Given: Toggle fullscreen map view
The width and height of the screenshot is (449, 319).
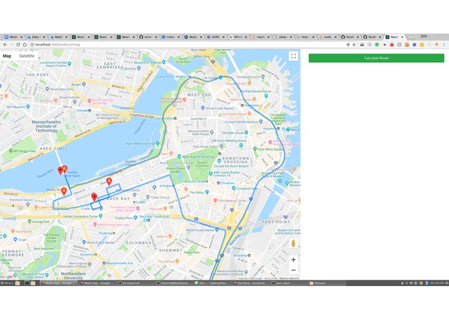Looking at the screenshot, I should [293, 56].
